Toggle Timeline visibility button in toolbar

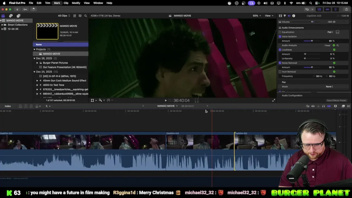327,9
